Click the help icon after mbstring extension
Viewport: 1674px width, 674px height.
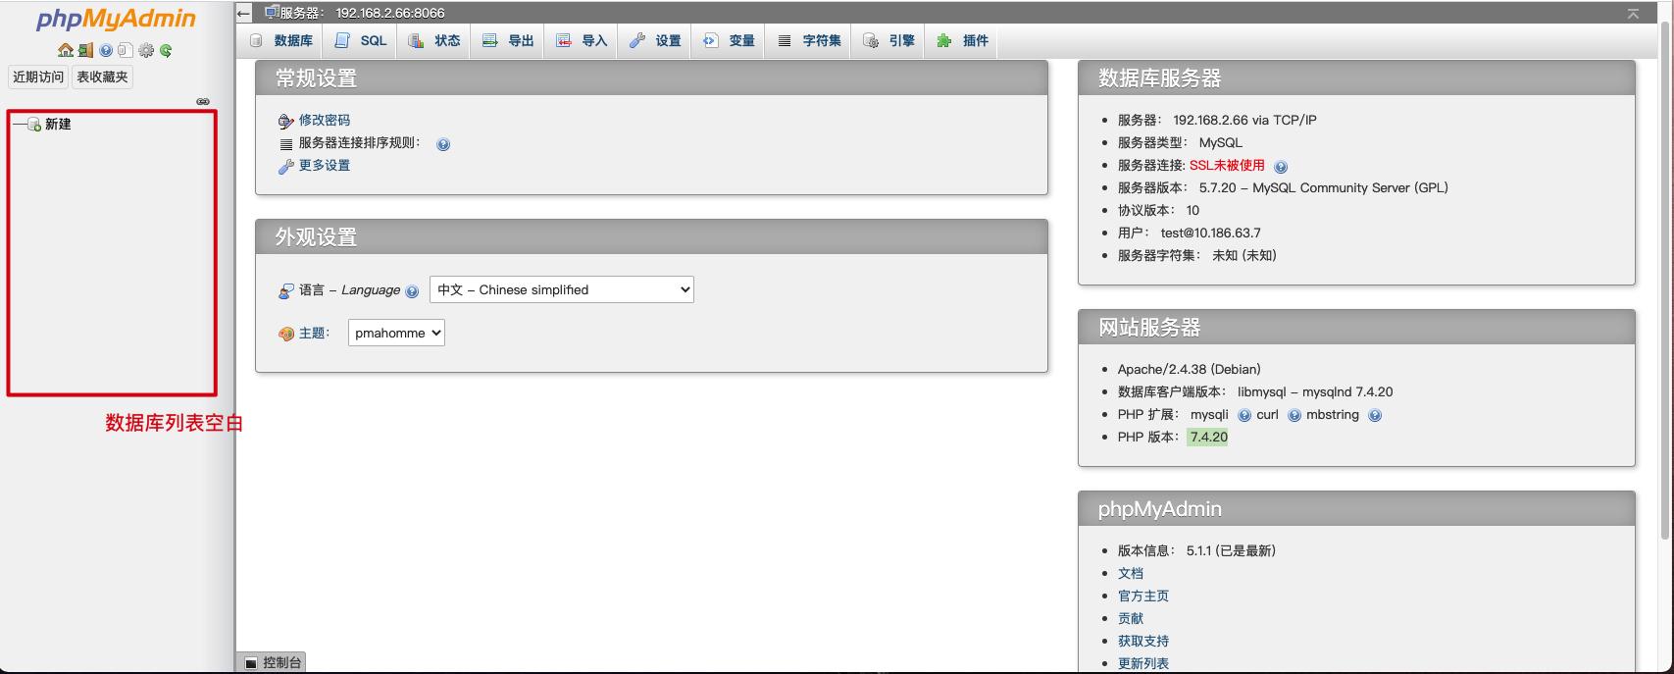pos(1375,415)
